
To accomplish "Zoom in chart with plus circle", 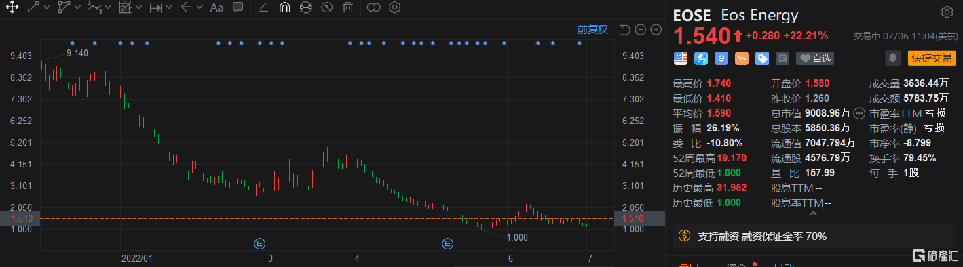I will [656, 29].
